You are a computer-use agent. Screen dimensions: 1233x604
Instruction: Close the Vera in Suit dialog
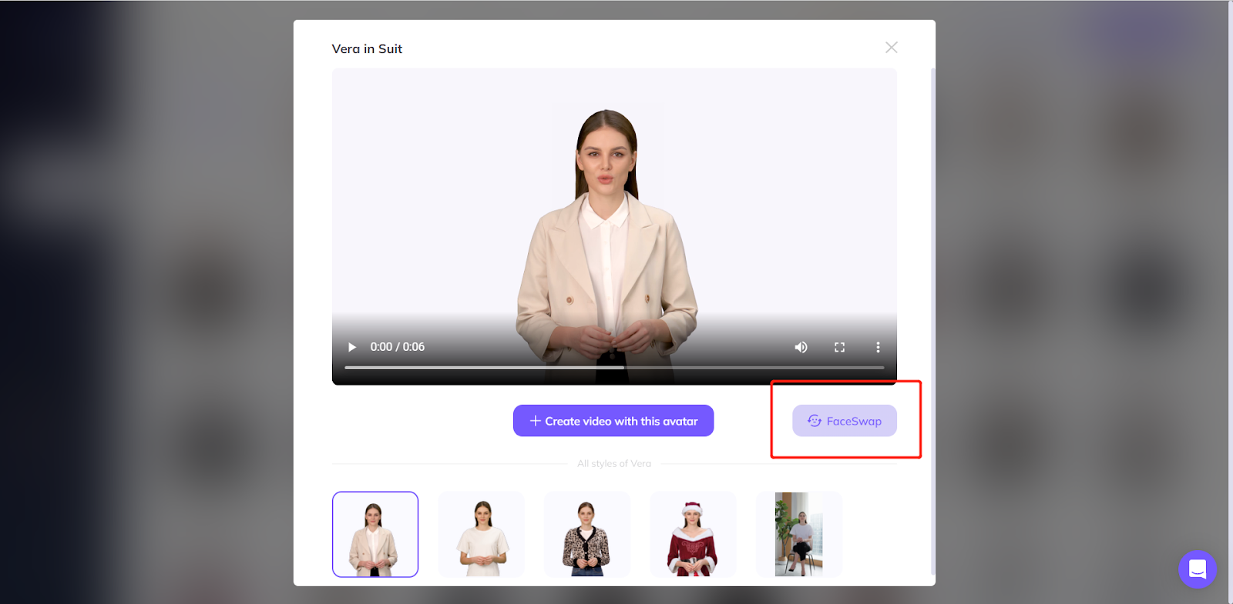pos(892,48)
